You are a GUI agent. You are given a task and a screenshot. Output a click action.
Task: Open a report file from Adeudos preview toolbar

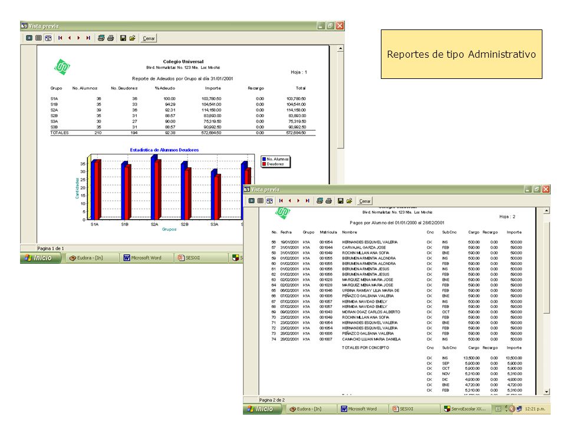pos(133,38)
